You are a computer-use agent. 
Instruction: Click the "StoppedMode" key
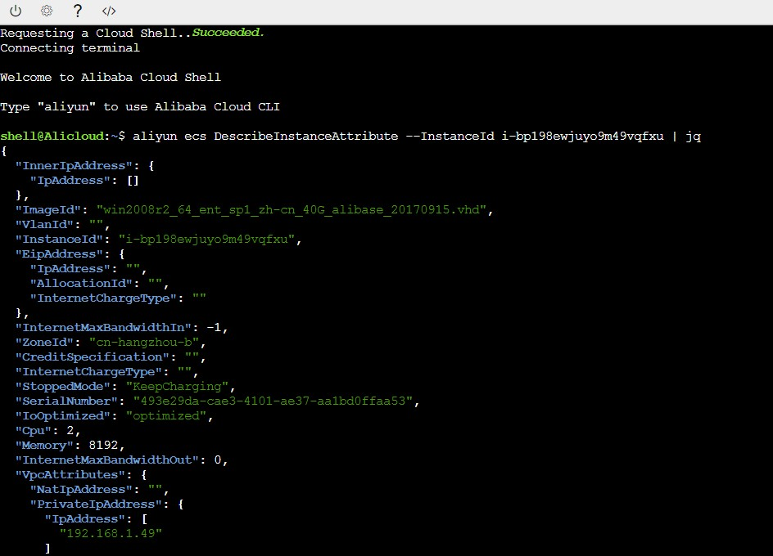pos(62,387)
